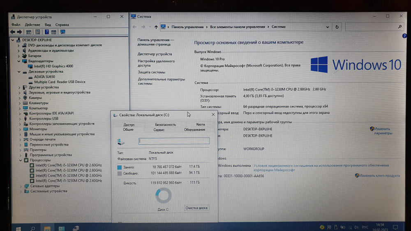
Task: Click the Up arrow in the System window
Action: coord(156,27)
